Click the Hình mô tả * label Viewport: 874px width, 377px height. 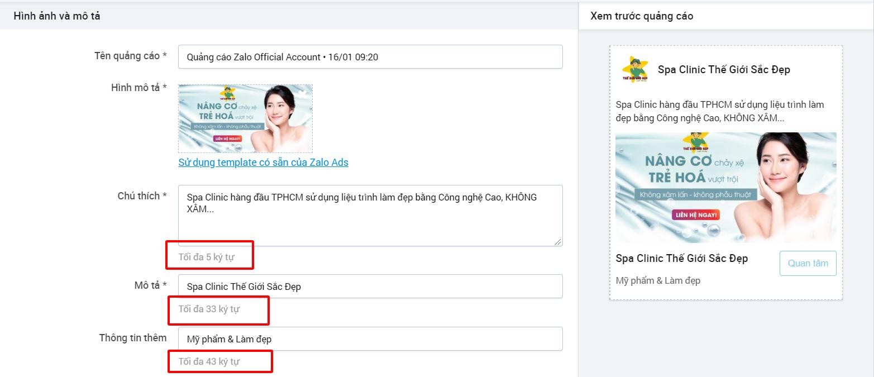(x=139, y=88)
